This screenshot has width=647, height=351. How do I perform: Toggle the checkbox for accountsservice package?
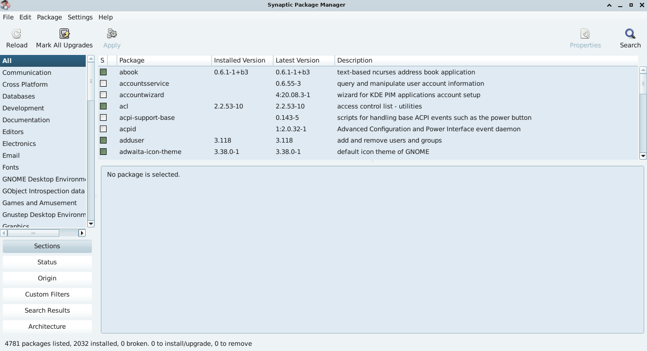[x=103, y=83]
